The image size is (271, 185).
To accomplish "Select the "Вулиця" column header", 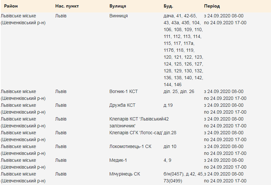I will [118, 6].
